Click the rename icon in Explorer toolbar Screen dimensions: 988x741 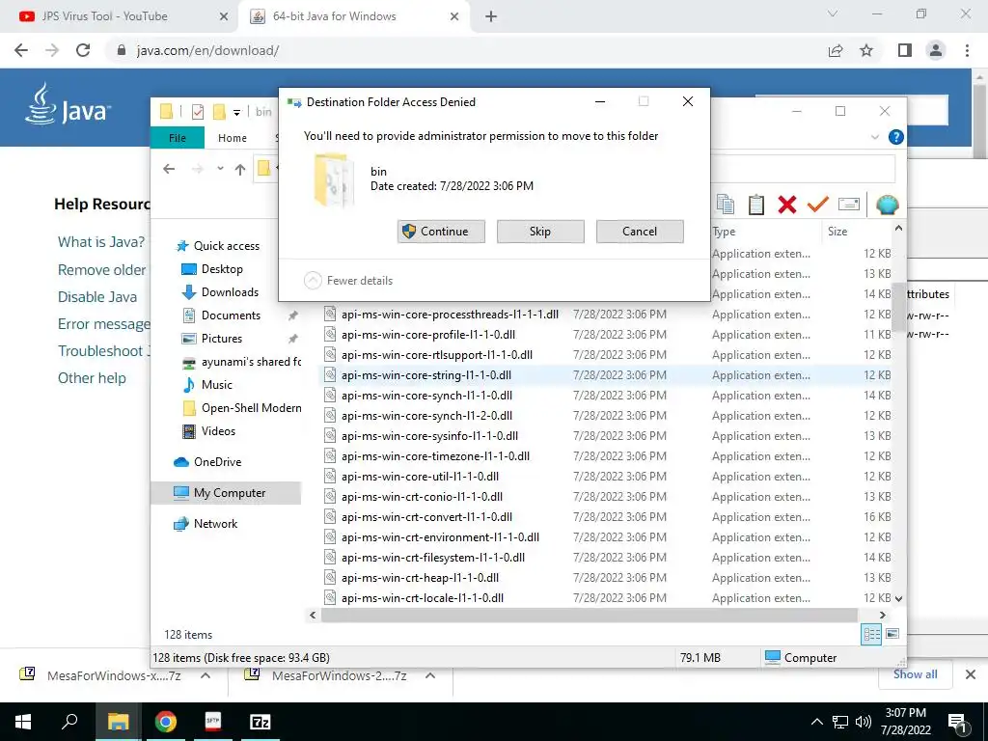click(x=849, y=205)
